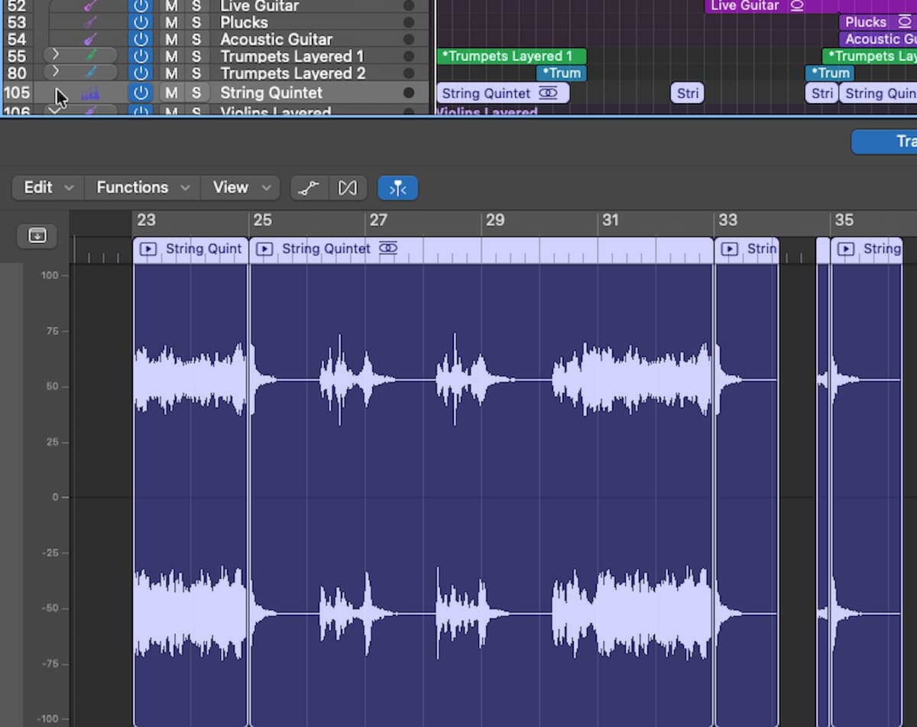Toggle the Flex mode bowtie icon
This screenshot has height=727, width=917.
pyautogui.click(x=348, y=188)
